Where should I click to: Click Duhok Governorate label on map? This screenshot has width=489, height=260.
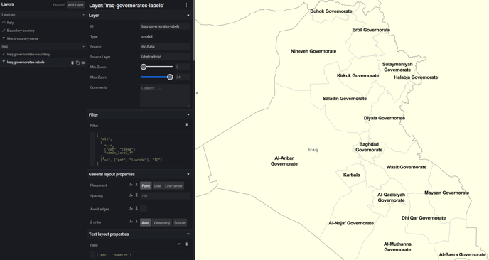click(x=331, y=11)
